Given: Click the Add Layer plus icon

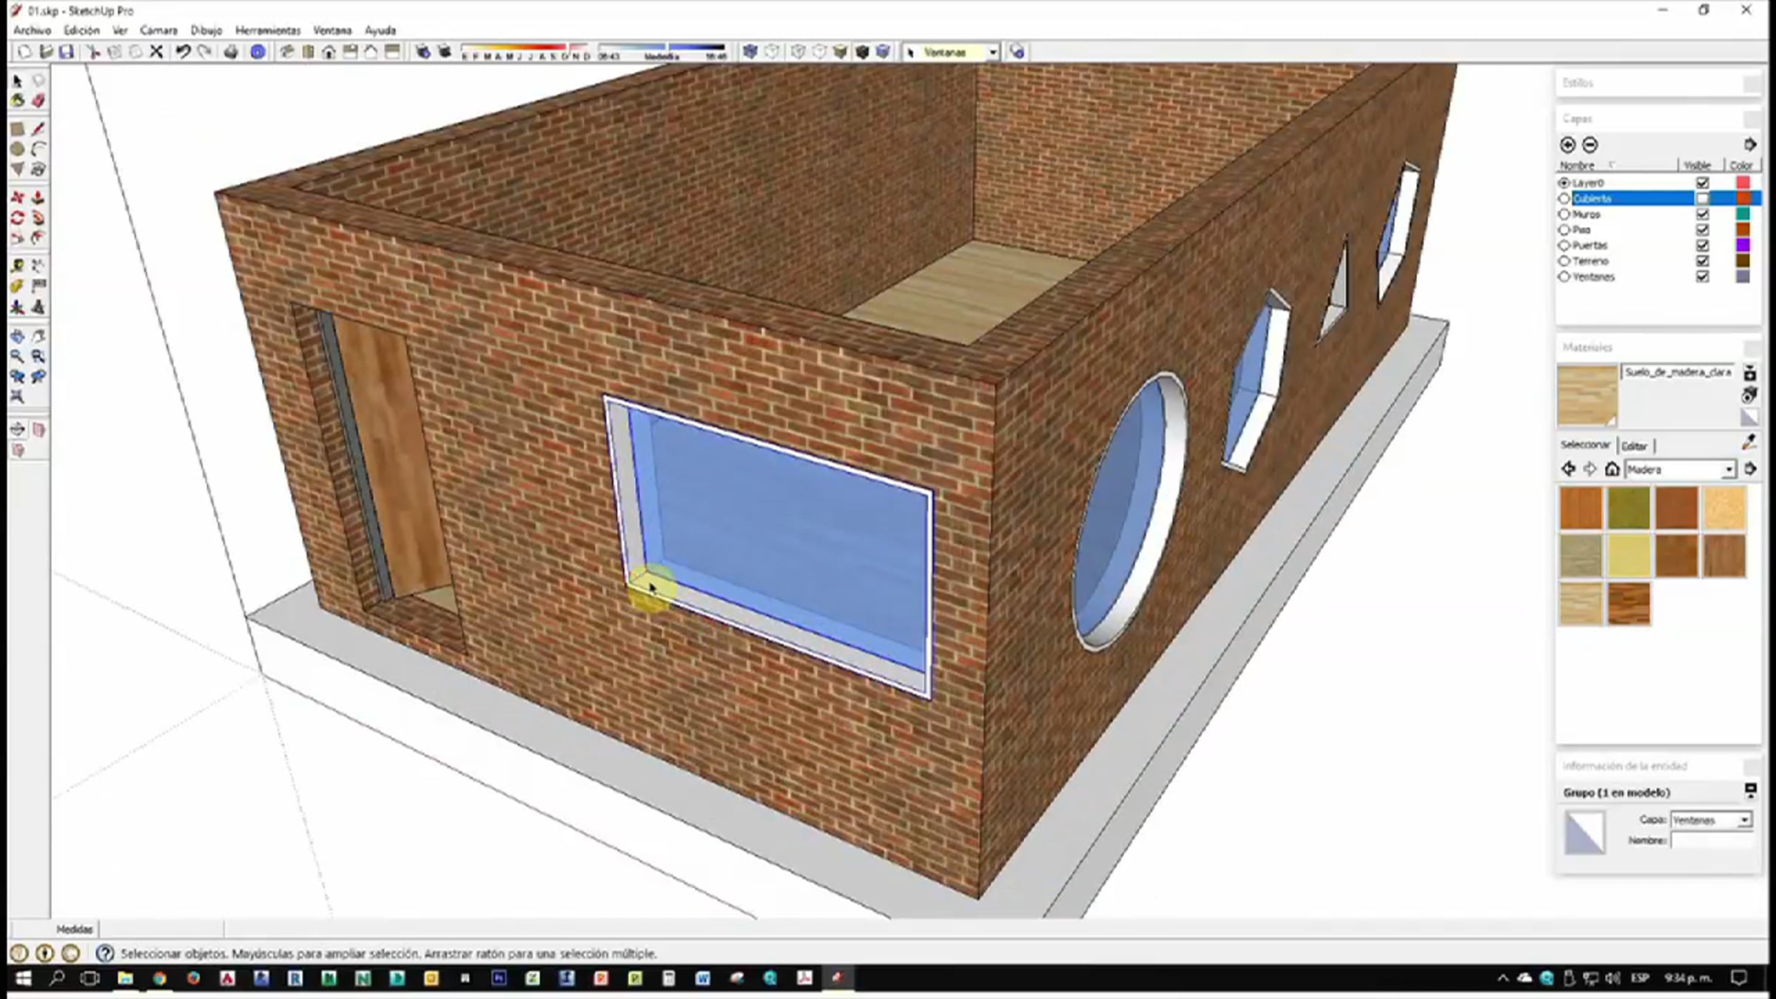Looking at the screenshot, I should pos(1567,145).
